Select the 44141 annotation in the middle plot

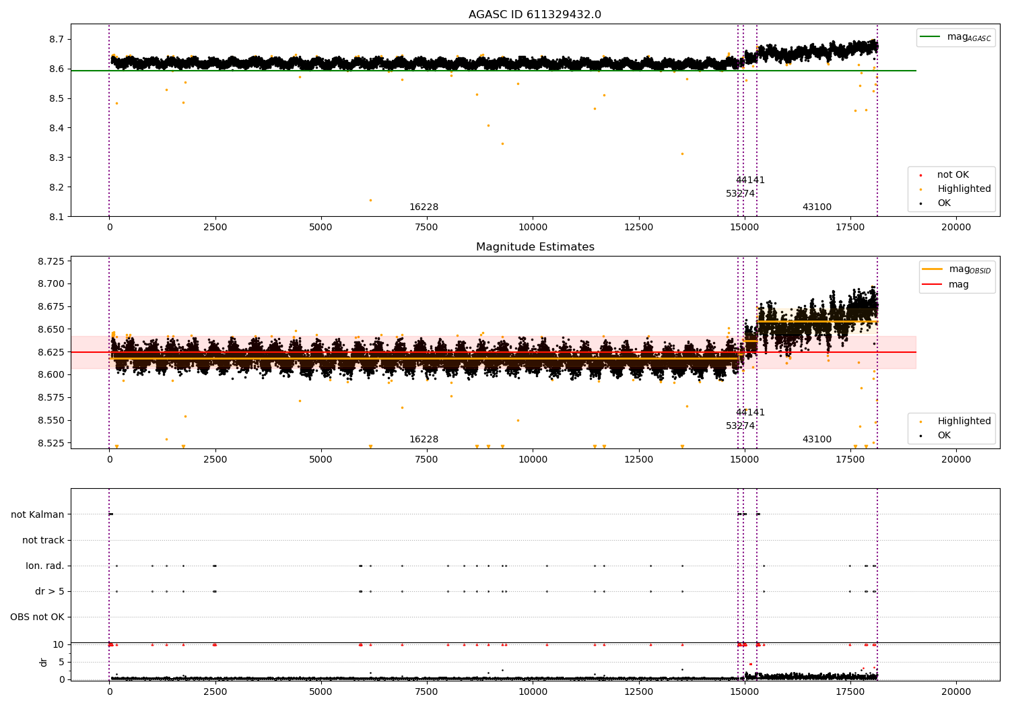750,413
